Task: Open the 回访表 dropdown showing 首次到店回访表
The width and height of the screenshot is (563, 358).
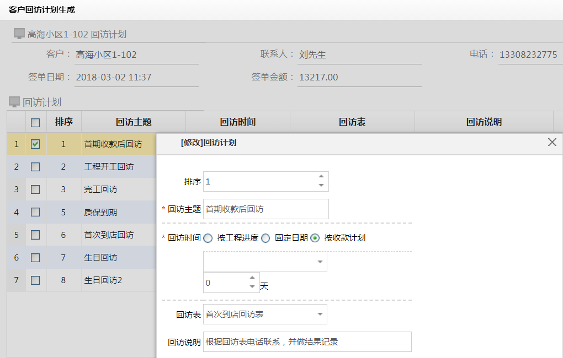Action: [265, 313]
